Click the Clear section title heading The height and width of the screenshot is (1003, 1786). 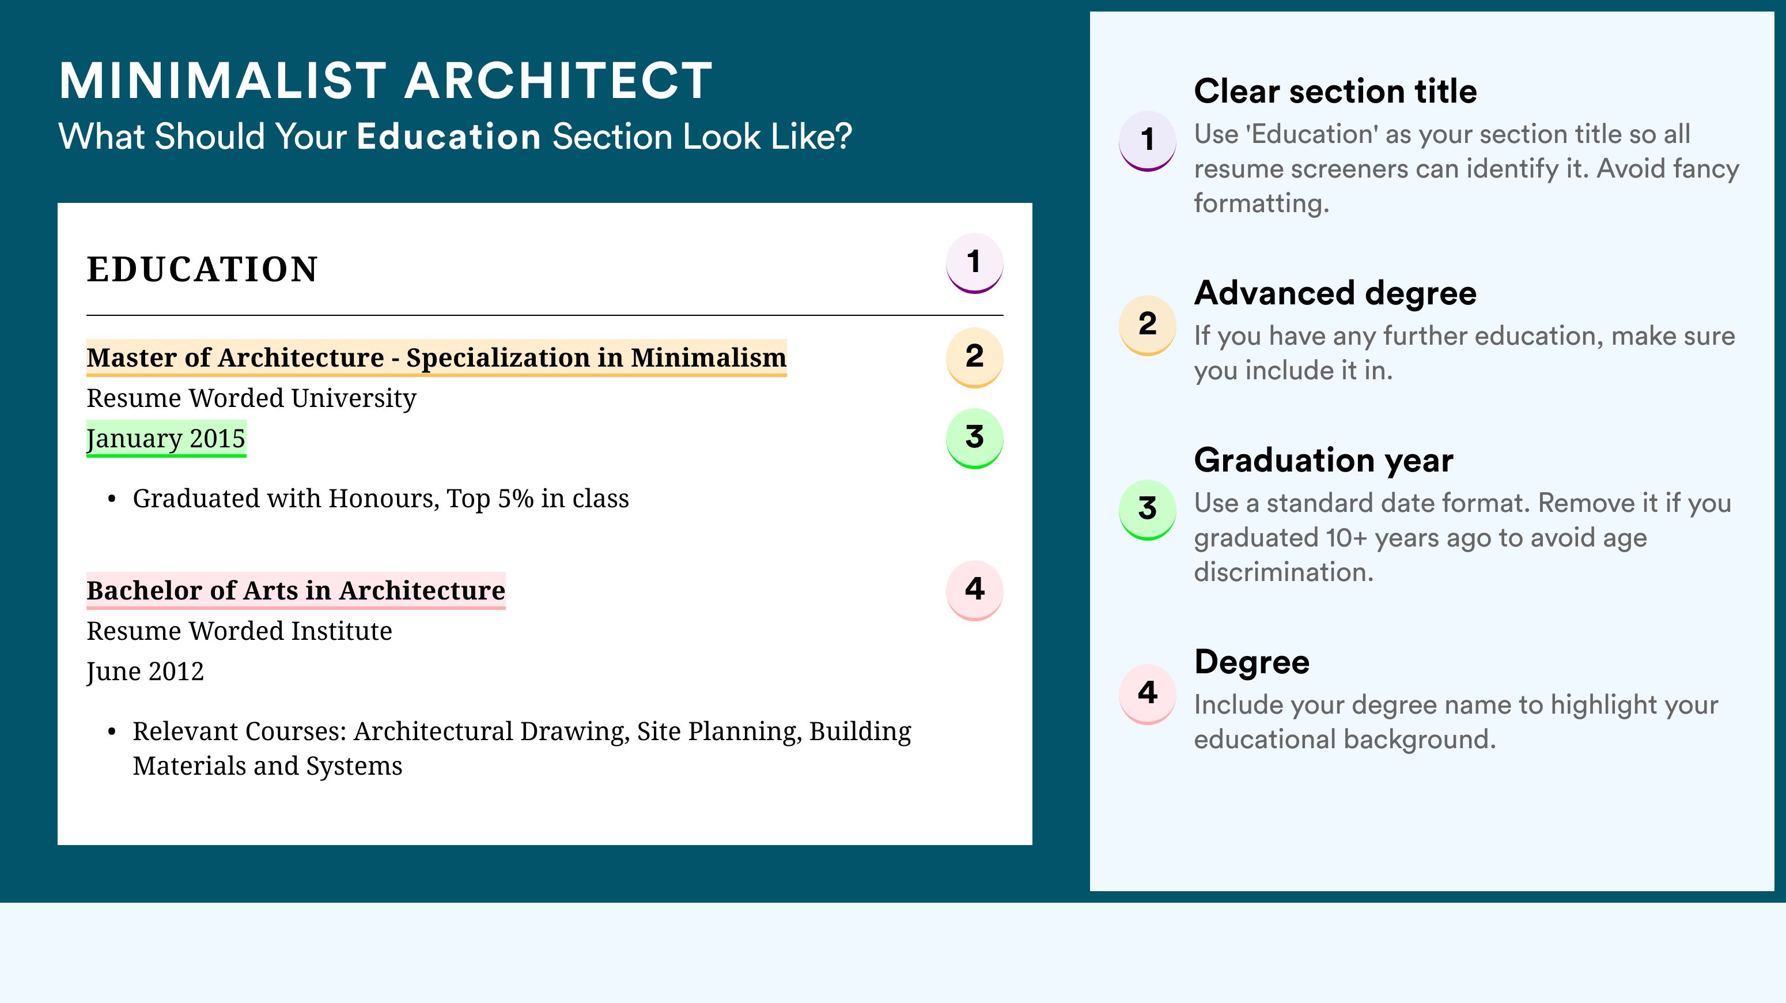click(1335, 91)
